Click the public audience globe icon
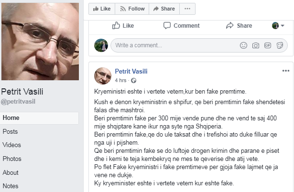 tap(133, 80)
